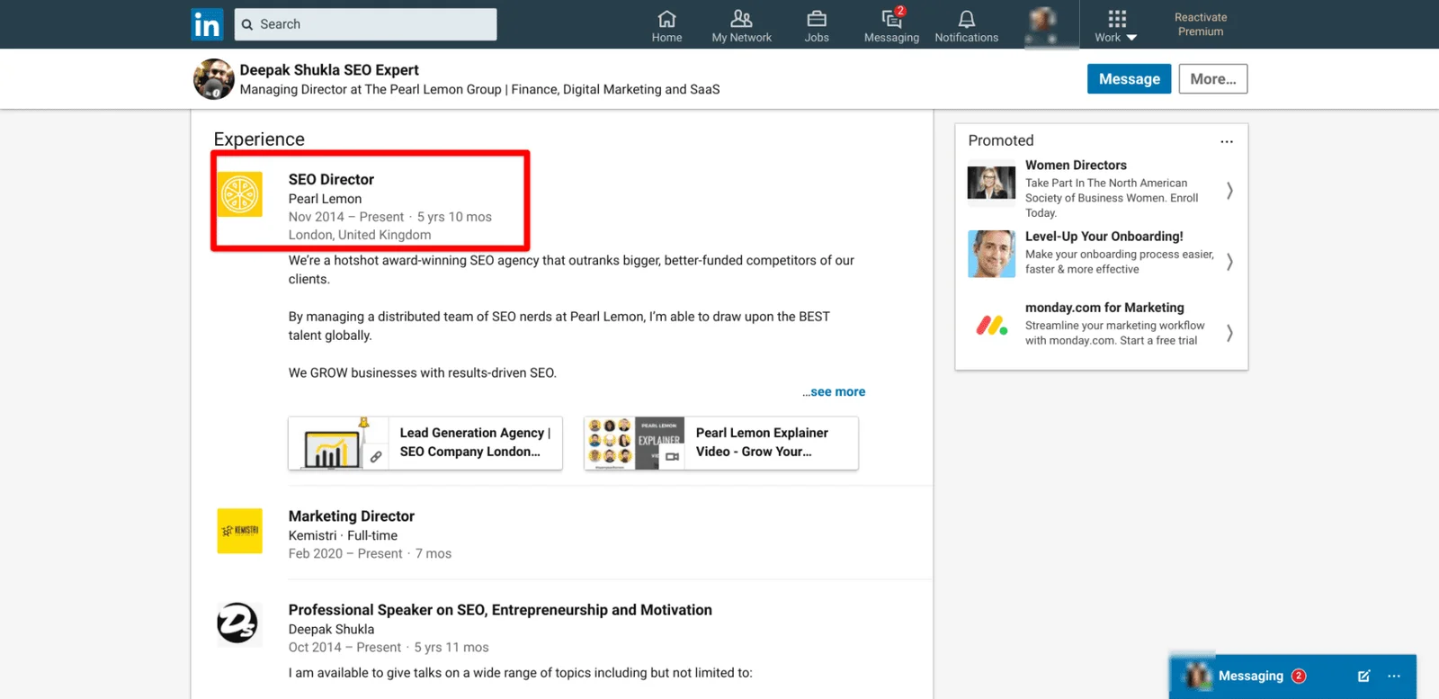Open the SEO Director job title

(331, 179)
